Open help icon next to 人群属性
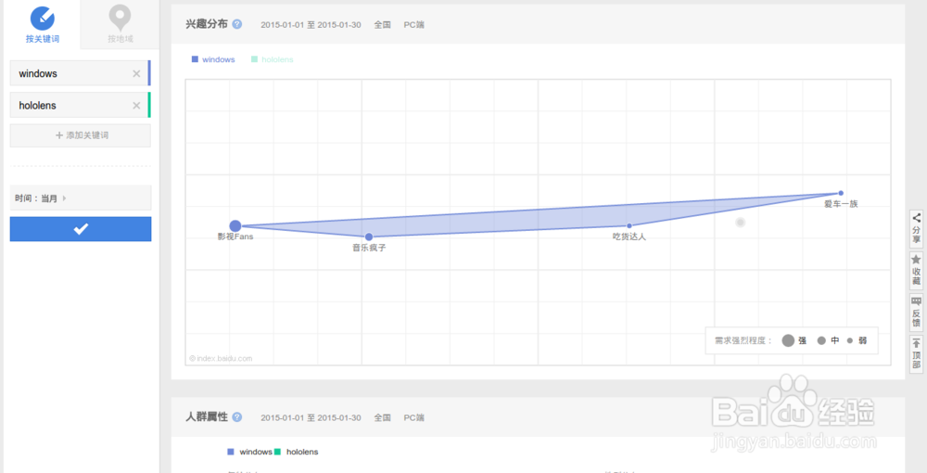The image size is (927, 473). pyautogui.click(x=237, y=416)
